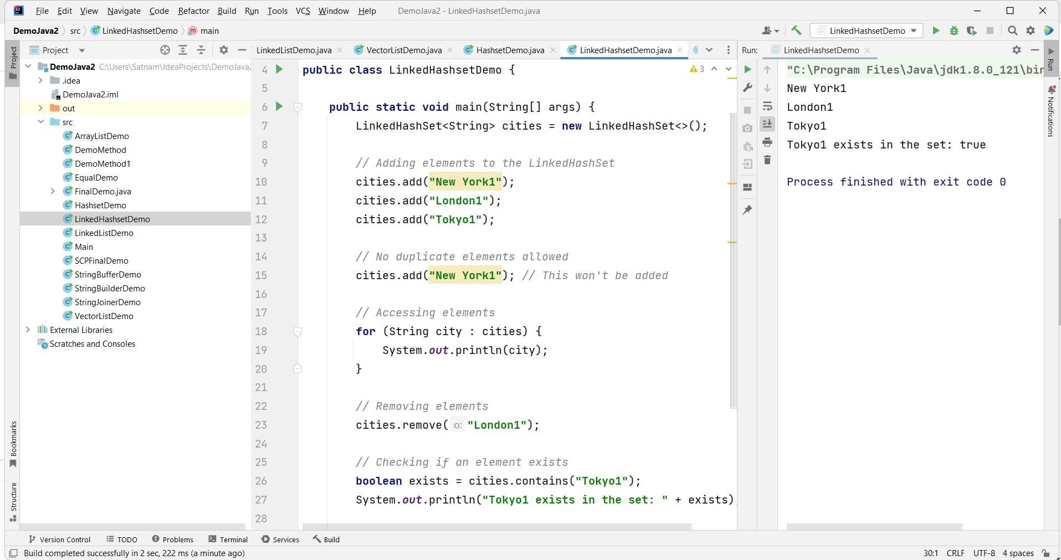The image size is (1061, 560).
Task: Click the editor vertical scrollbar
Action: (x=733, y=260)
